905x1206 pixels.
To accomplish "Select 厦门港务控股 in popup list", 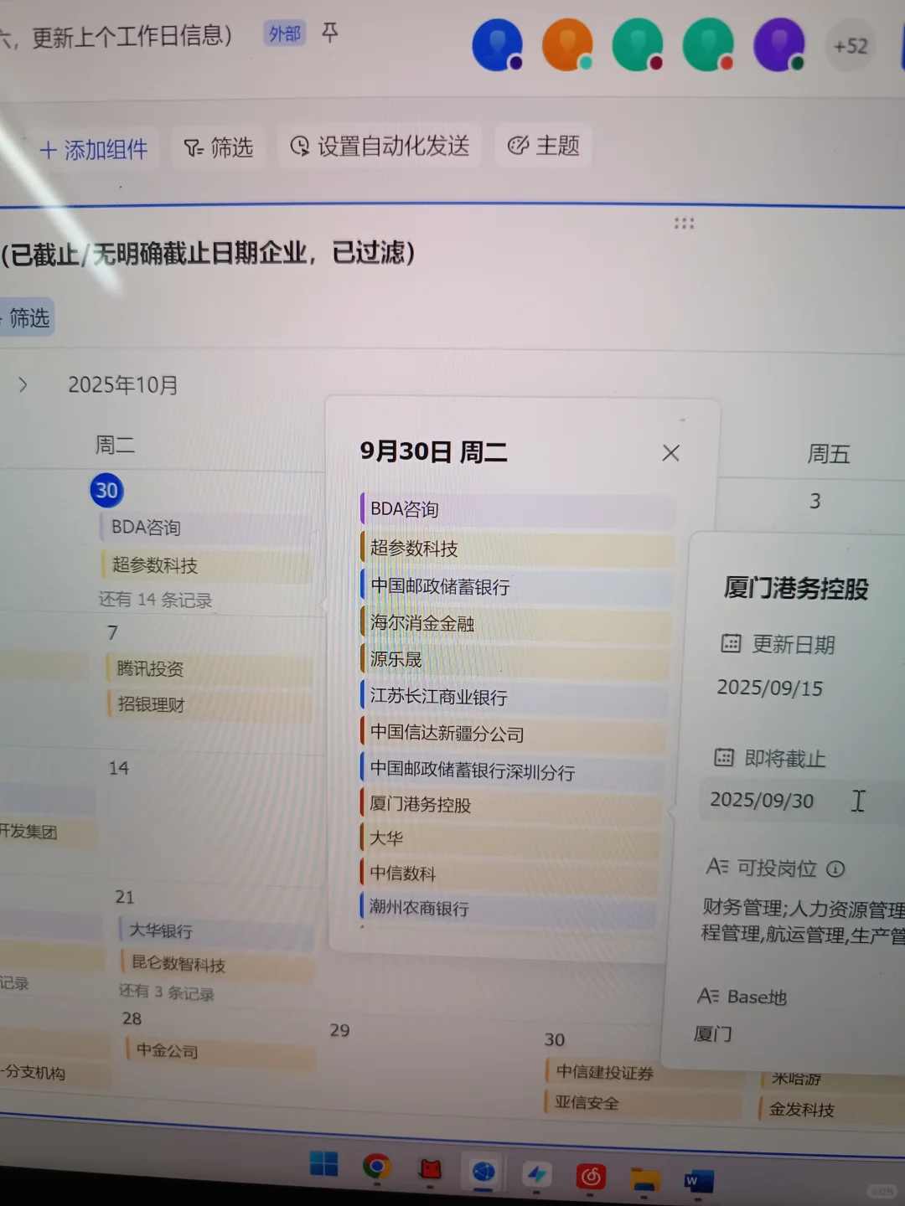I will 511,805.
